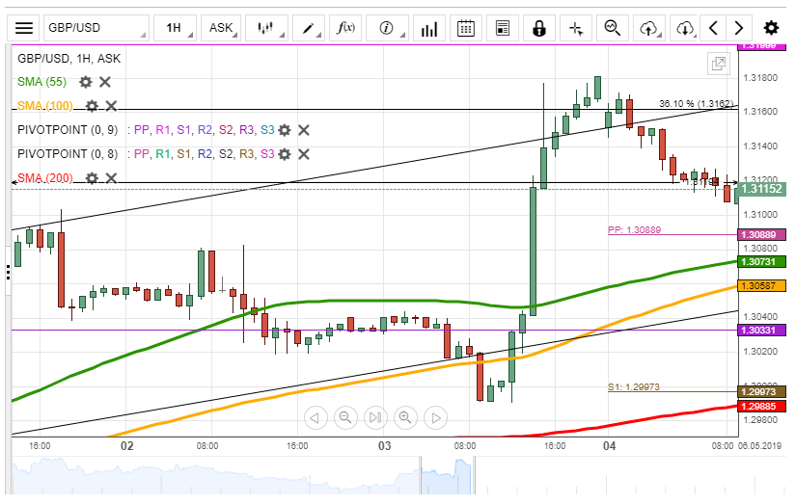796x504 pixels.
Task: Open SMA (55) indicator settings gear
Action: 86,82
